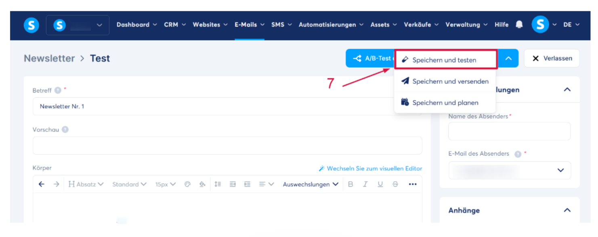Click into the Betreff subject field
598x237 pixels.
click(x=227, y=106)
